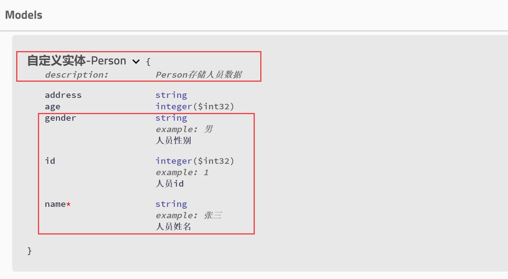Image resolution: width=508 pixels, height=279 pixels.
Task: Select the 人员姓名 description
Action: point(173,226)
